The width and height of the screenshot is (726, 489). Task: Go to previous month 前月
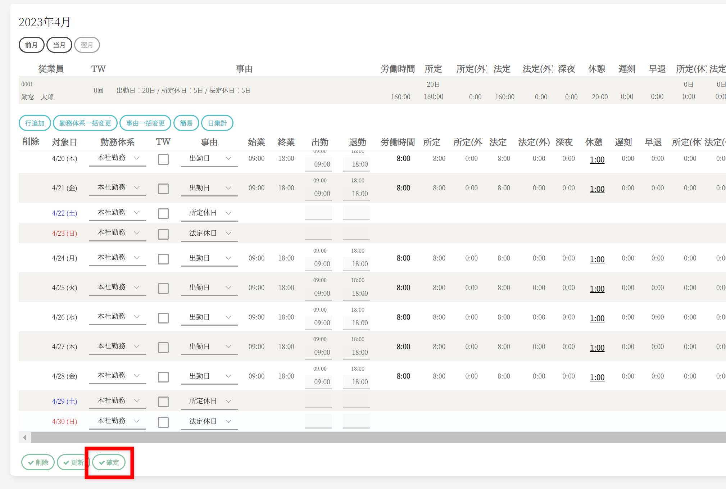coord(31,45)
